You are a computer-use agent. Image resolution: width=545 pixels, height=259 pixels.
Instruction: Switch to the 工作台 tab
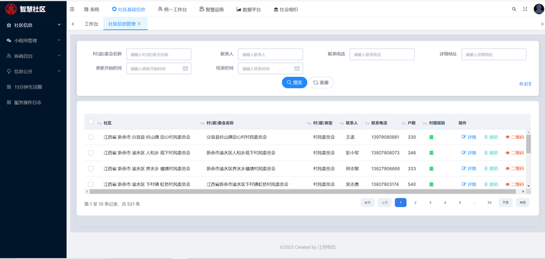91,24
